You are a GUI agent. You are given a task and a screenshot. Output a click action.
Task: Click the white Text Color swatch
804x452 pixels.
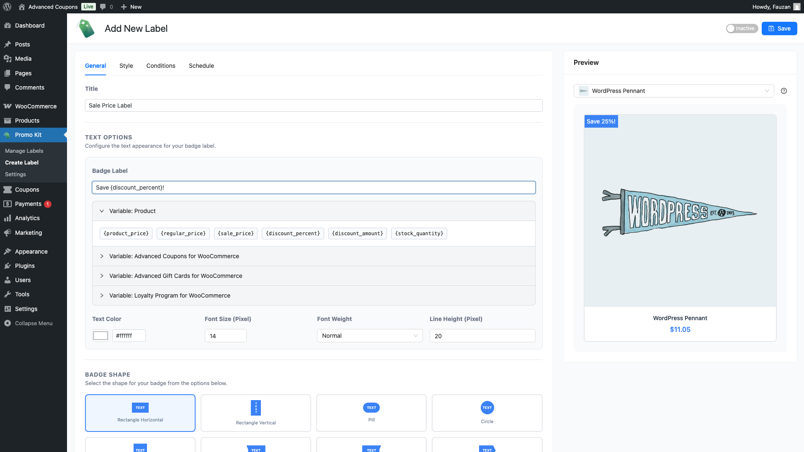point(100,336)
